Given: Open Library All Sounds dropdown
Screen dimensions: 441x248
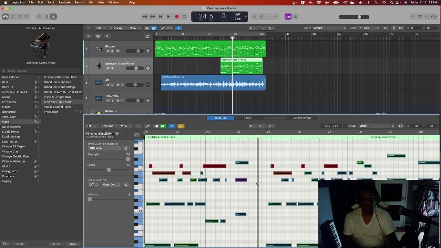Looking at the screenshot, I should click(x=47, y=28).
